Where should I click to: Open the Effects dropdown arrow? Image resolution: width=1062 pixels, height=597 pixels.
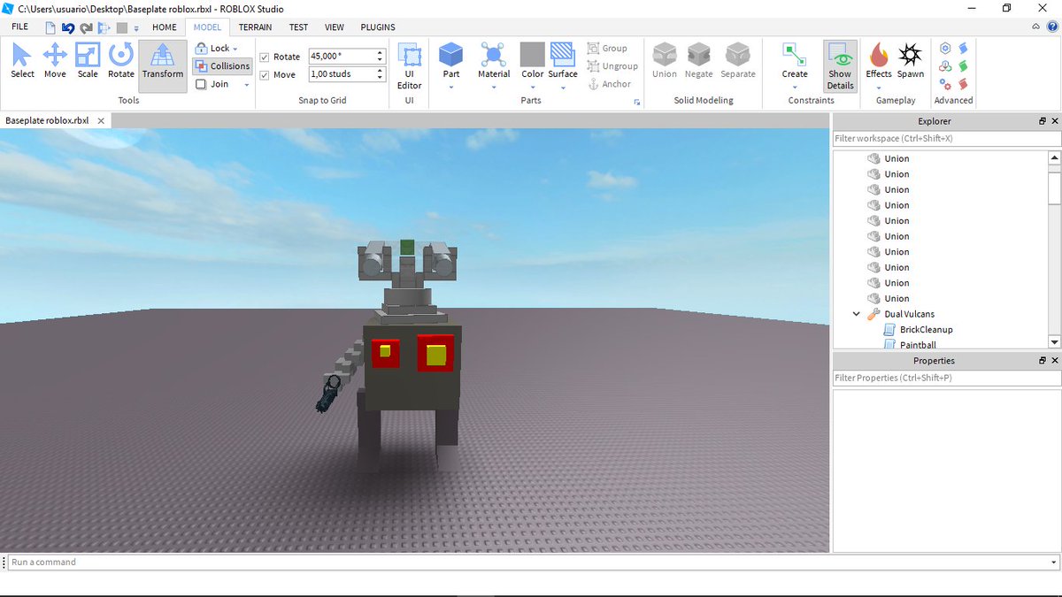879,87
